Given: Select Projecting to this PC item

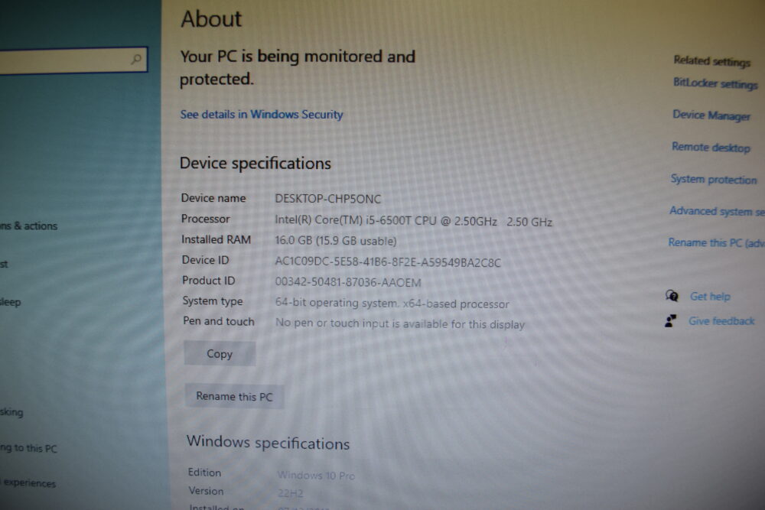Looking at the screenshot, I should [29, 447].
